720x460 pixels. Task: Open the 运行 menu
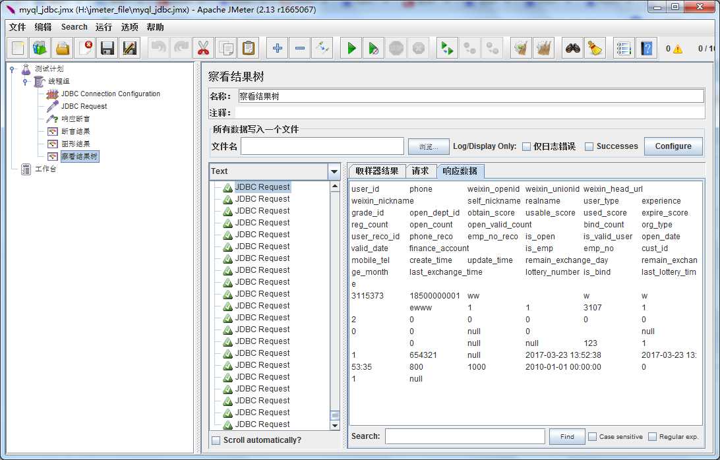point(104,27)
